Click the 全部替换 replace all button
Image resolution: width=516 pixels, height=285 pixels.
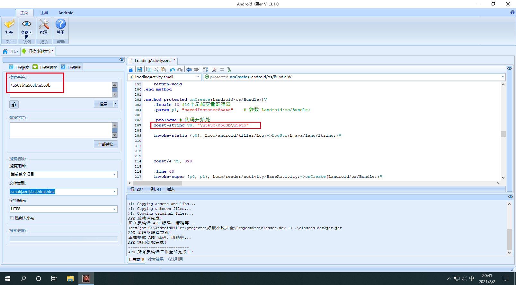click(x=106, y=144)
